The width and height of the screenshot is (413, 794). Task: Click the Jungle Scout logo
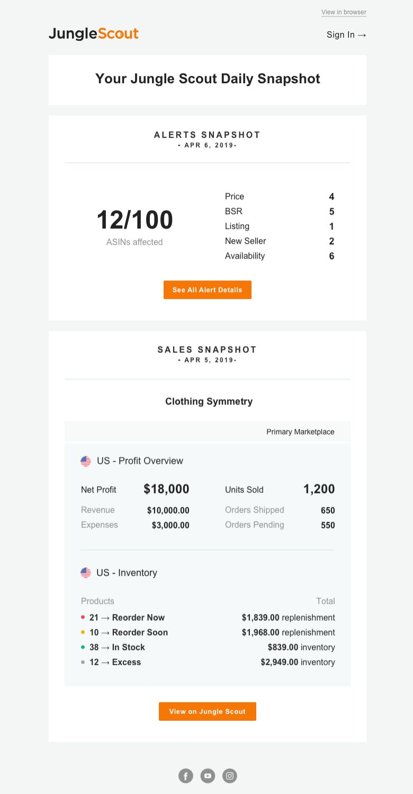[94, 34]
